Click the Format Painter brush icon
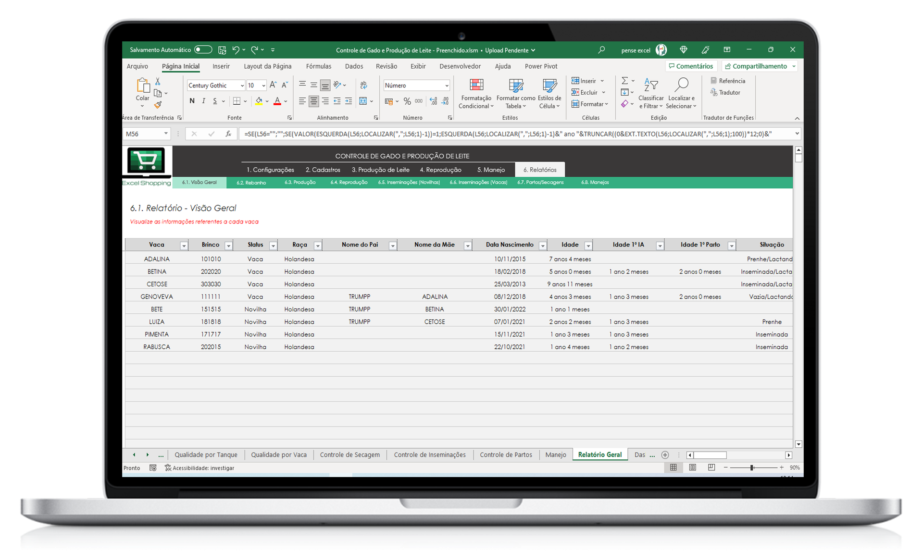The image size is (923, 553). [x=158, y=105]
